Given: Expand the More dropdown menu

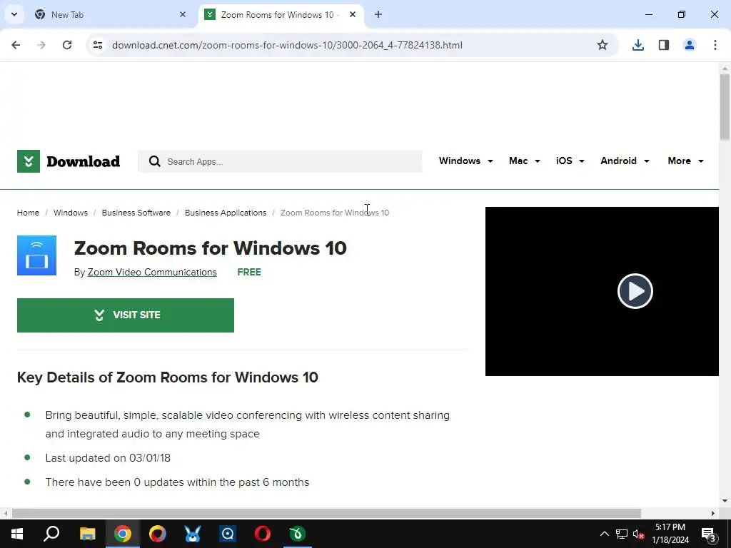Looking at the screenshot, I should pos(686,161).
